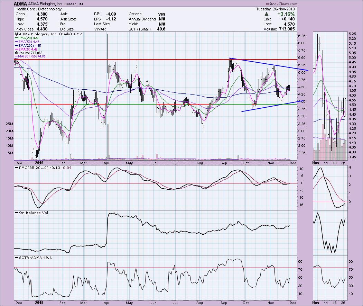This screenshot has height=306, width=363.
Task: Click the EMA(20) 4.45 legend entry
Action: [x=27, y=38]
